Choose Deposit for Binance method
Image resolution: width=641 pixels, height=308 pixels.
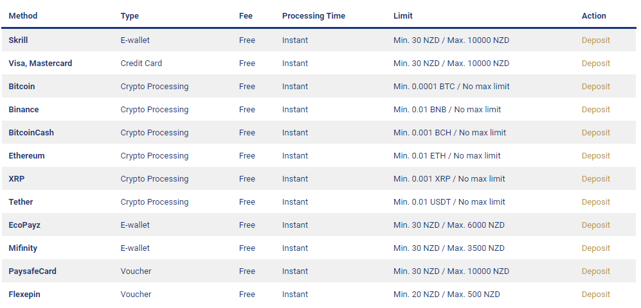[x=595, y=110]
